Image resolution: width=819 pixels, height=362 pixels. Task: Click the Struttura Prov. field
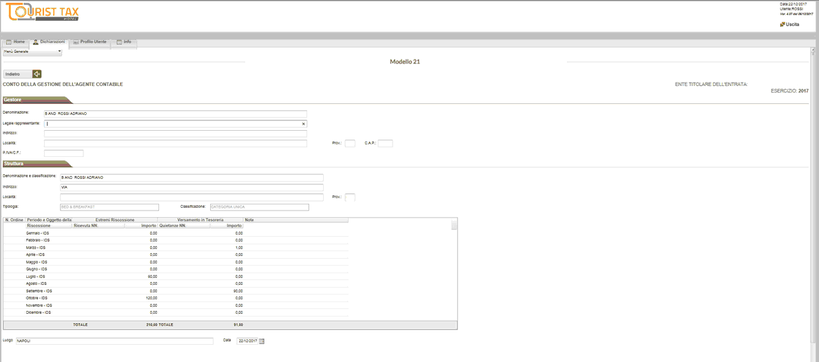click(350, 198)
